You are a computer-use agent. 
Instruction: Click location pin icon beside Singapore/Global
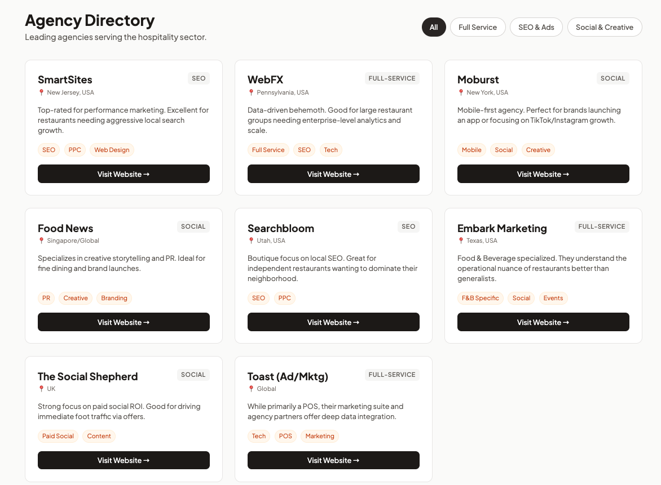41,241
